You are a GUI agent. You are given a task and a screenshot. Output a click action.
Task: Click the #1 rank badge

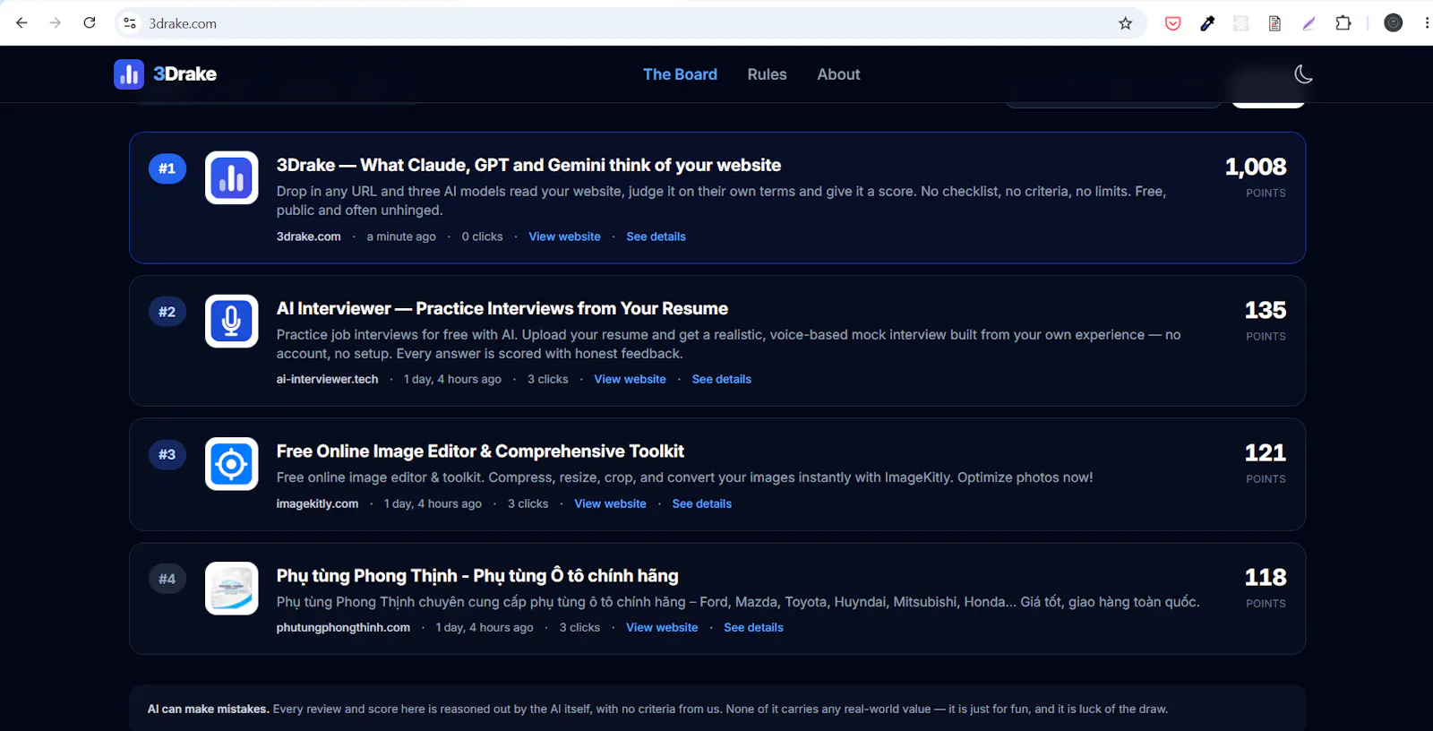point(167,168)
